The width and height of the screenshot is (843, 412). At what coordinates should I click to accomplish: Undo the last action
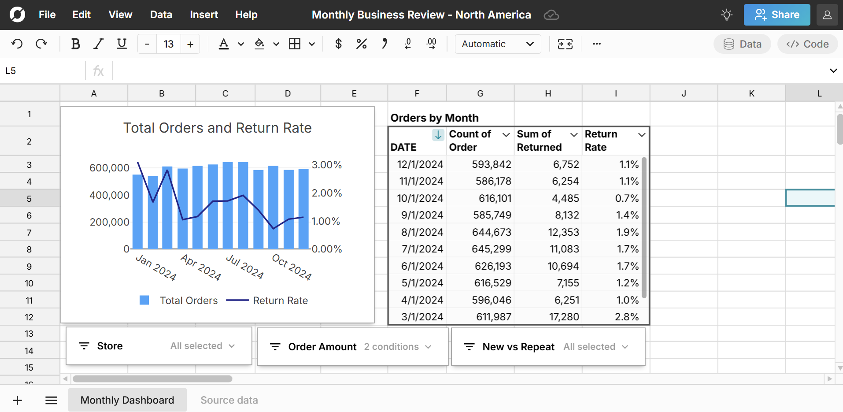(x=17, y=44)
